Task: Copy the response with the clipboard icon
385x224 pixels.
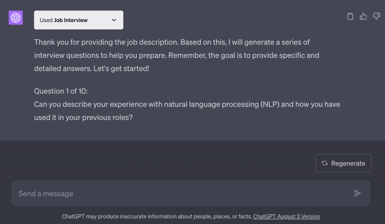Action: [350, 17]
